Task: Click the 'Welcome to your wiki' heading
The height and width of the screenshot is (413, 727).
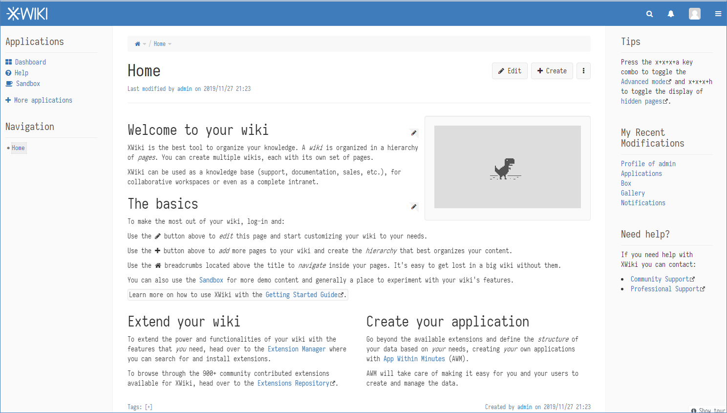Action: (198, 130)
